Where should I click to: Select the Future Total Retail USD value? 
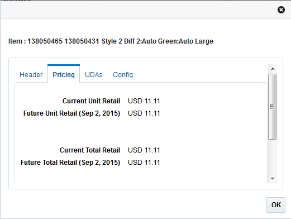(x=144, y=163)
